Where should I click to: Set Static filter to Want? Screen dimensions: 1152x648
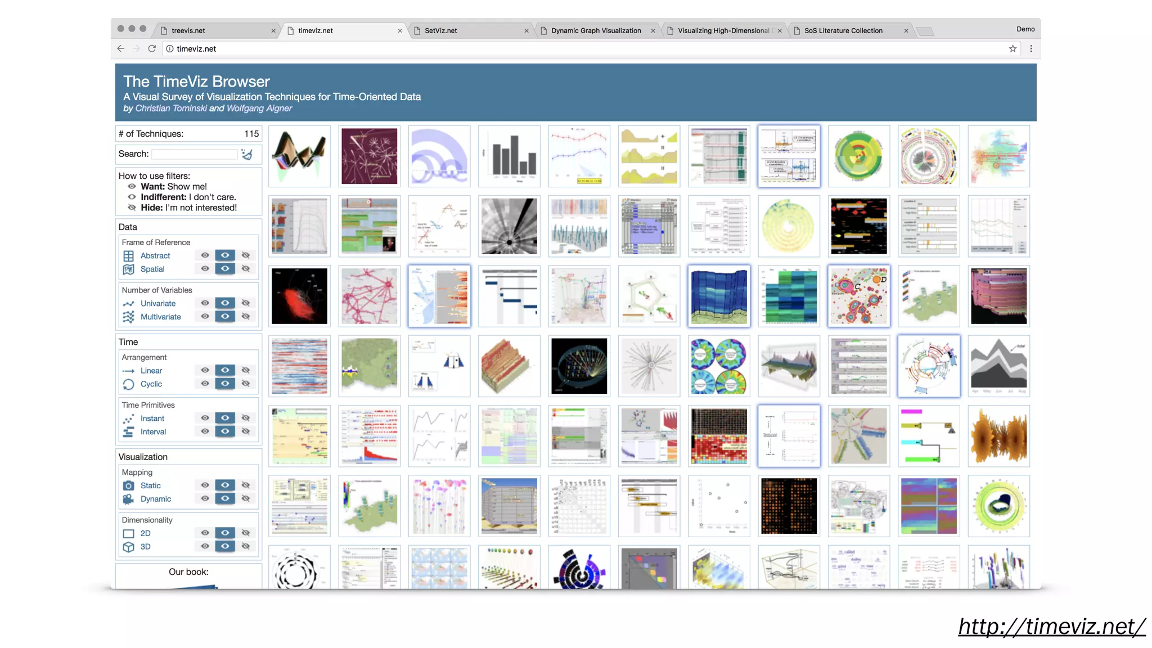tap(205, 485)
